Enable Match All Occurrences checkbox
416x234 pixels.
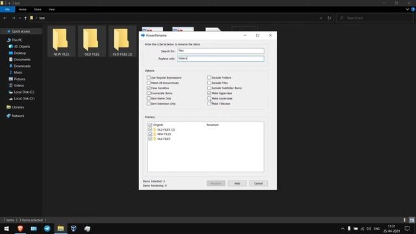[x=149, y=83]
